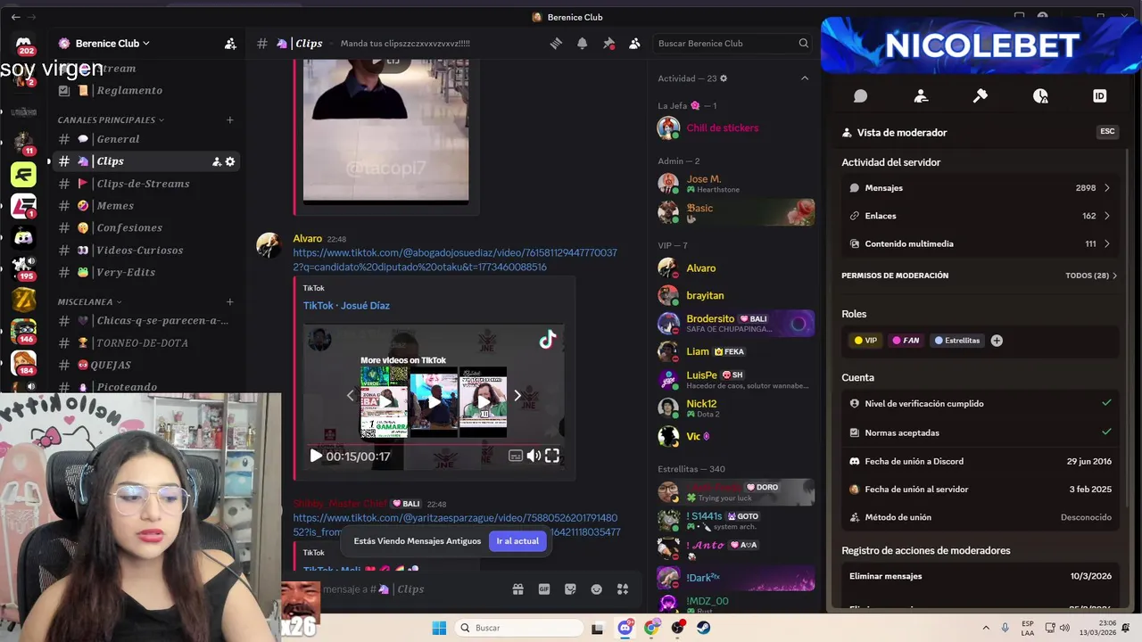Show next TikTok suggested videos

[x=517, y=395]
